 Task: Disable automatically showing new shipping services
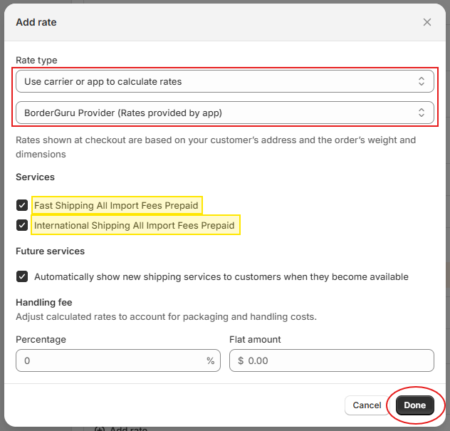click(22, 276)
